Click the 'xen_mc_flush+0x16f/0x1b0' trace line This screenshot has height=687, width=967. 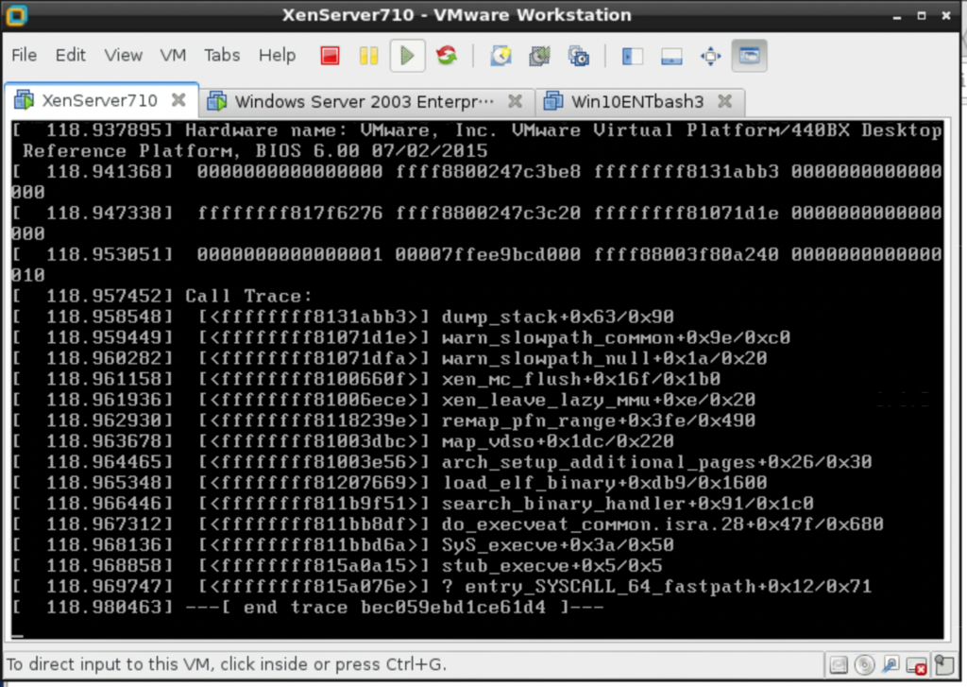pos(581,380)
